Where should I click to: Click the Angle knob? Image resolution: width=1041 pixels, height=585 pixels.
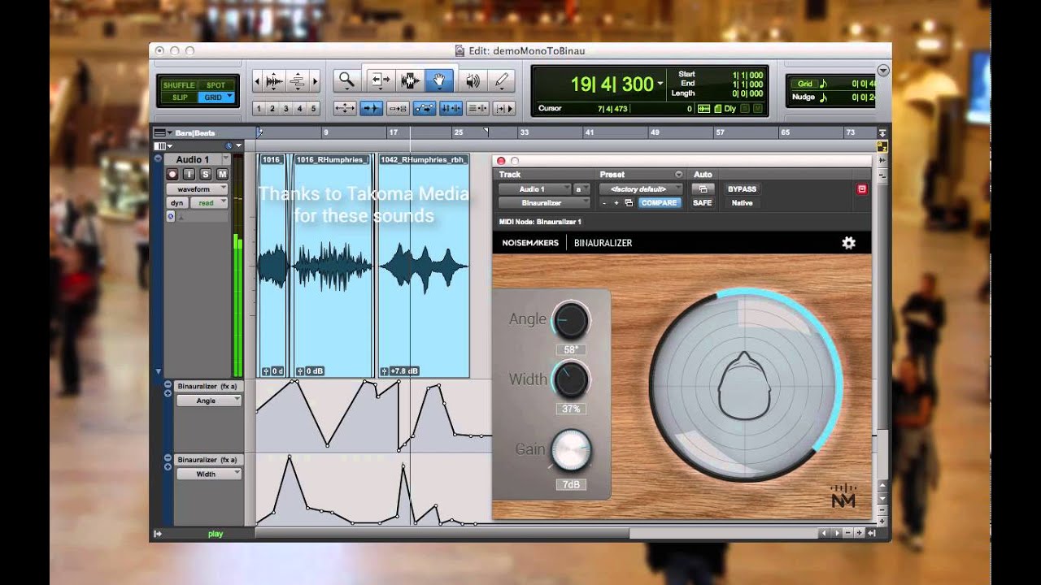coord(570,321)
